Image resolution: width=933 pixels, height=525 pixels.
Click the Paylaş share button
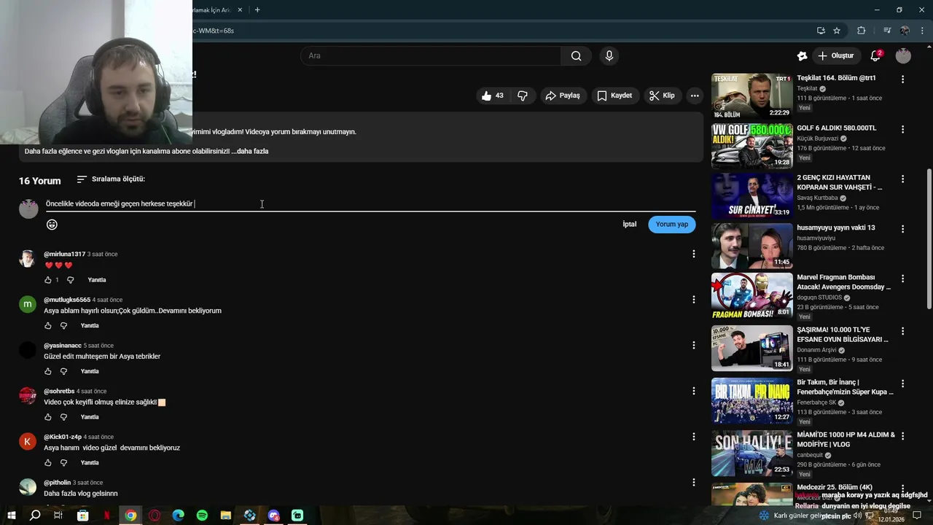click(563, 96)
